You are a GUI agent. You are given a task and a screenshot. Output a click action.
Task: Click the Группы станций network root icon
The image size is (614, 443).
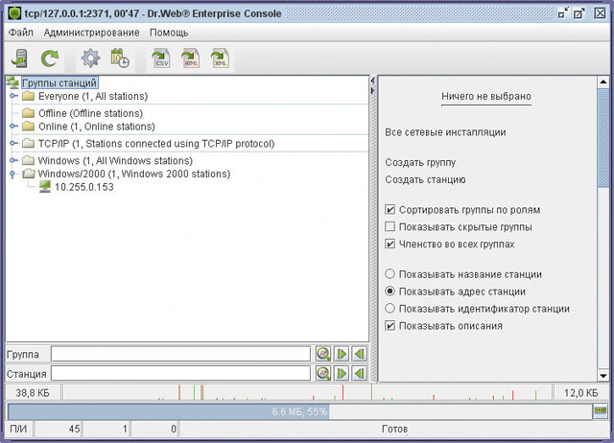(x=12, y=82)
